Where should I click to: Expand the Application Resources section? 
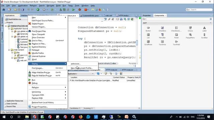pos(15,101)
